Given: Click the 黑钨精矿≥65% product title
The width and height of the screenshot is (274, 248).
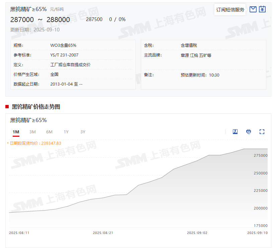Looking at the screenshot, I should (x=28, y=9).
